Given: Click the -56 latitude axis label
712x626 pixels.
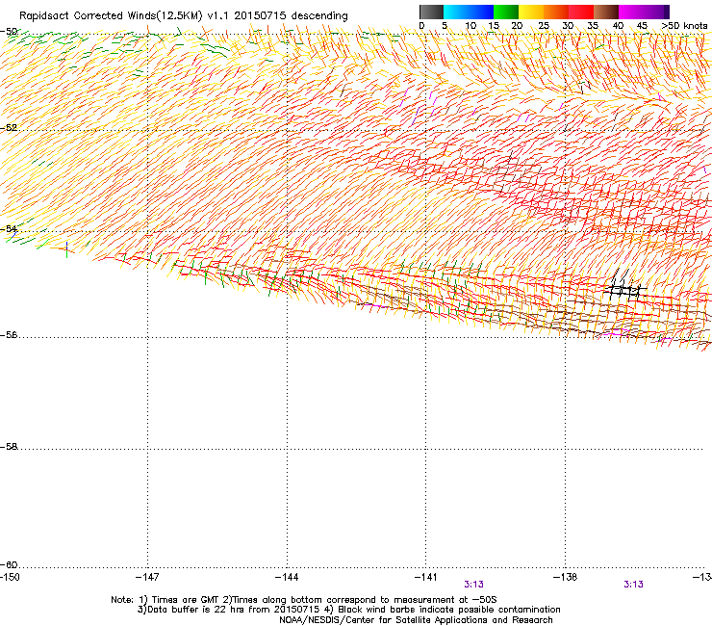Looking at the screenshot, I should (x=9, y=335).
